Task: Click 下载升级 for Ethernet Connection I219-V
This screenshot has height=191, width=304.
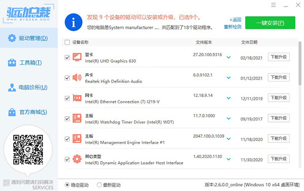Action: [279, 98]
